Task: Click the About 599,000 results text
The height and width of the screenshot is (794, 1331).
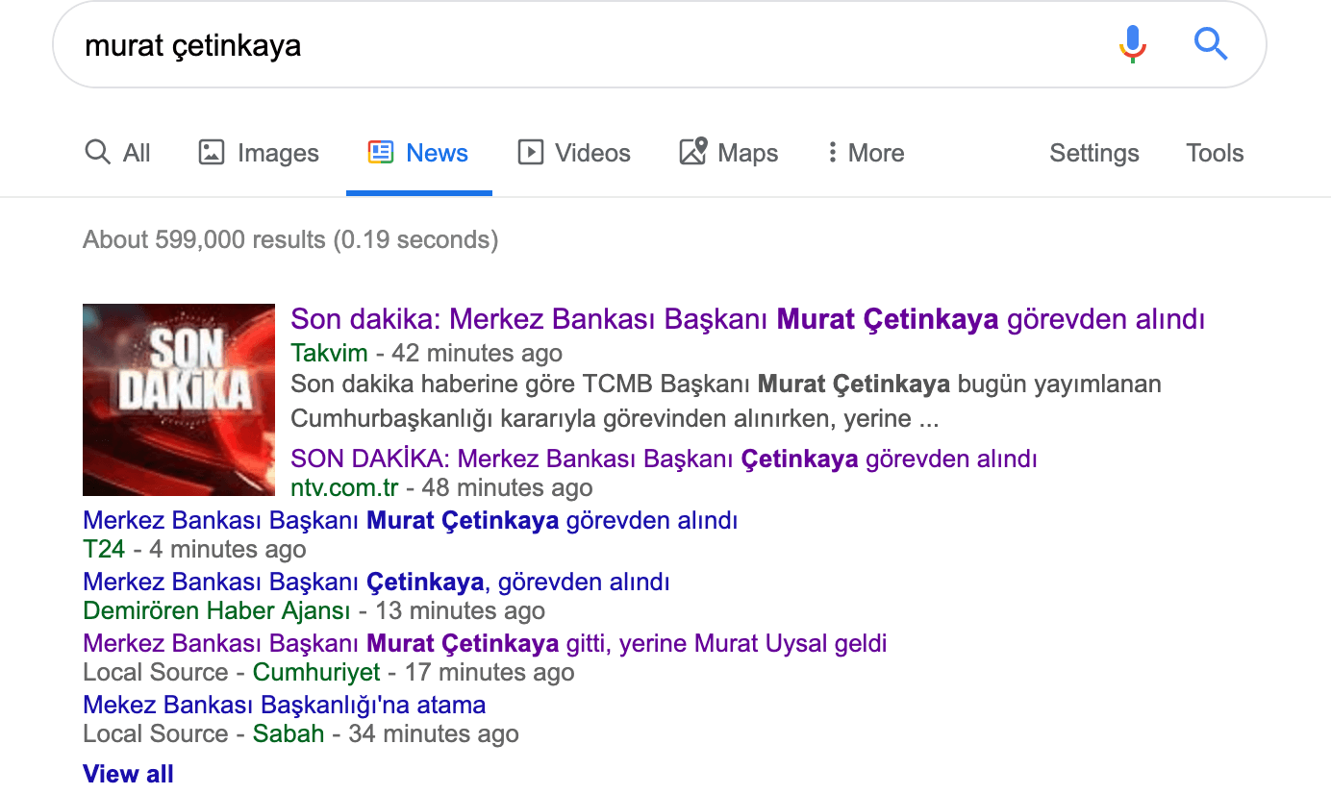Action: pyautogui.click(x=290, y=239)
